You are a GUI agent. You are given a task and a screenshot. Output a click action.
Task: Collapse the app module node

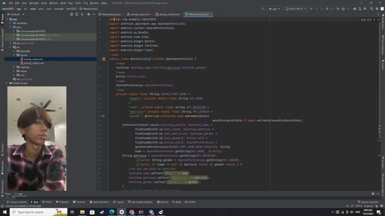(7, 19)
